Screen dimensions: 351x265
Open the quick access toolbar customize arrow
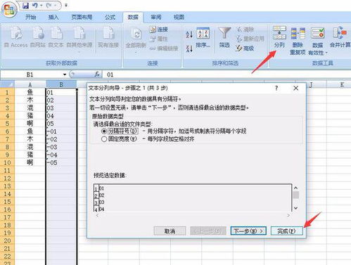point(66,5)
